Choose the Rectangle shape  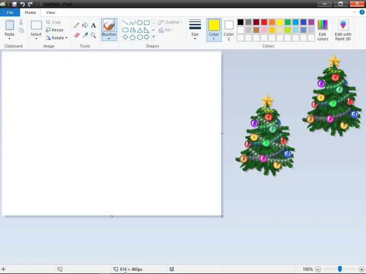point(147,23)
